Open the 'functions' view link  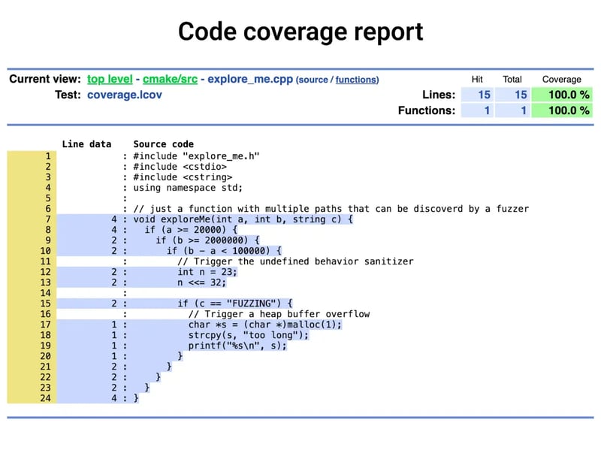coord(356,80)
